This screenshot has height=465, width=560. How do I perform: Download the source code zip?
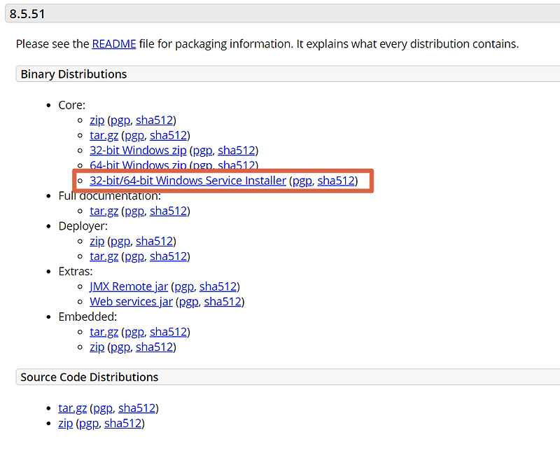tap(65, 423)
